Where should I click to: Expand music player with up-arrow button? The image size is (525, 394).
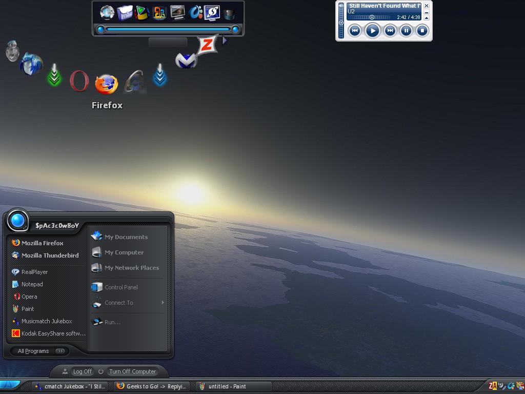[x=427, y=18]
